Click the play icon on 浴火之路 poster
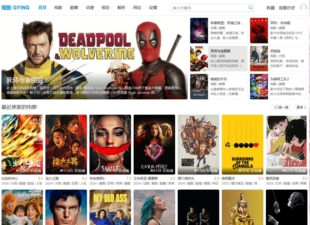310x225 pixels. pos(76,170)
